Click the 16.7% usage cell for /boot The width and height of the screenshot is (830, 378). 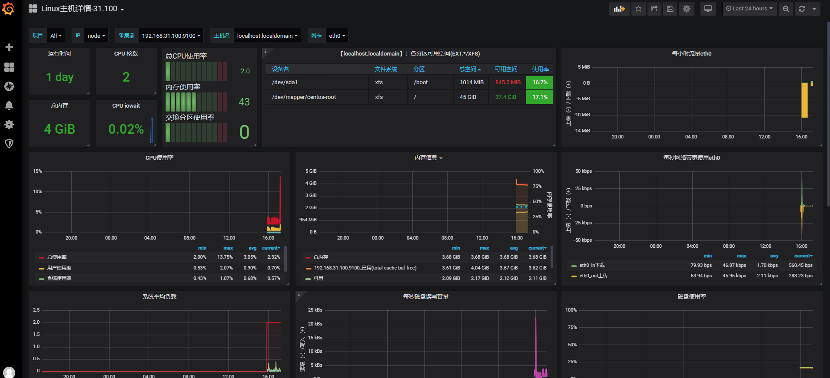click(x=540, y=82)
